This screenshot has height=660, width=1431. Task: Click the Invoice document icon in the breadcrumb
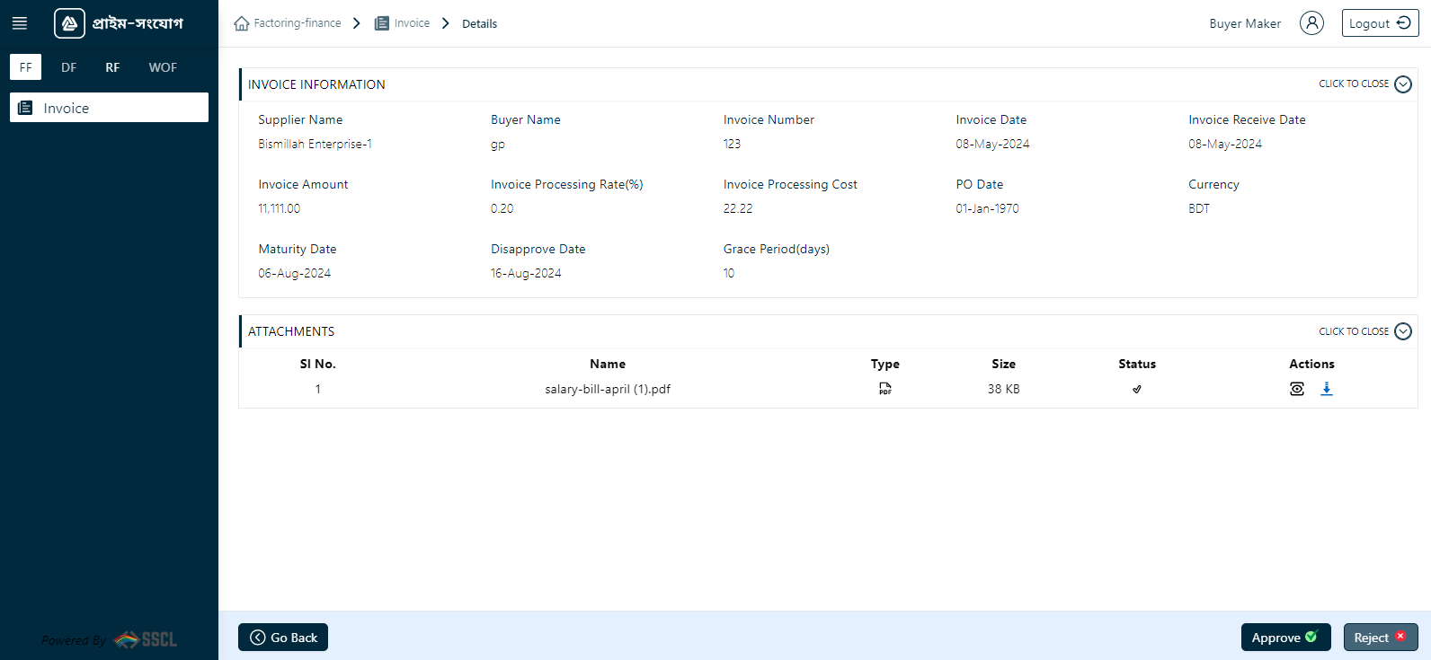coord(382,23)
